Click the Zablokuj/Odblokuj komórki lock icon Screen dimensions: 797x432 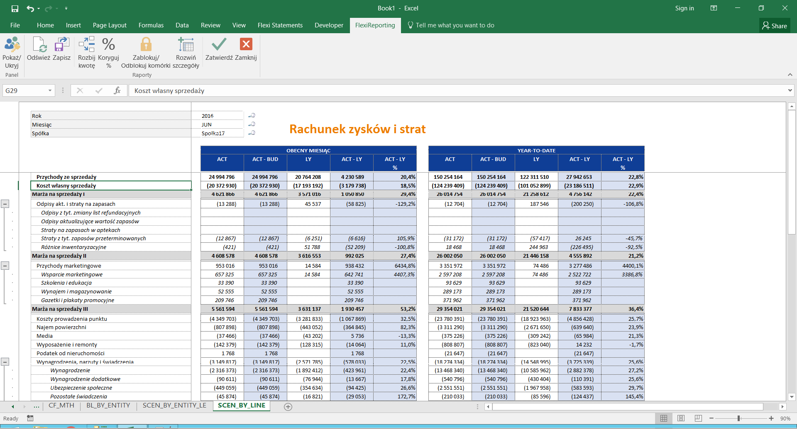pos(146,45)
